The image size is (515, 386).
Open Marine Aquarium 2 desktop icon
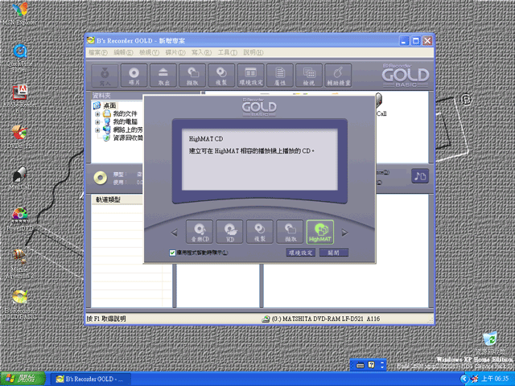pos(19,264)
